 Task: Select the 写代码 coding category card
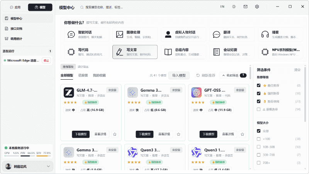[87, 52]
